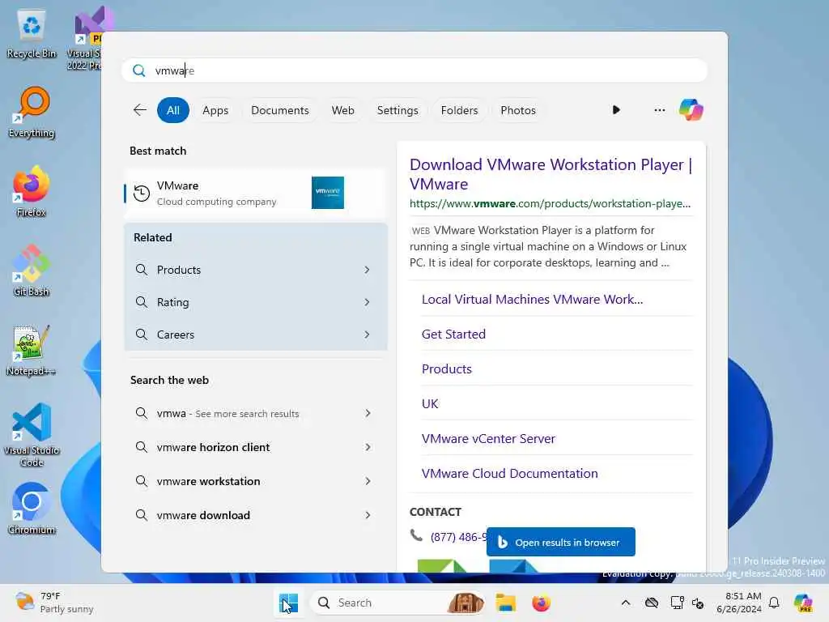Show more filter tabs with play arrow
The image size is (829, 622).
click(616, 110)
